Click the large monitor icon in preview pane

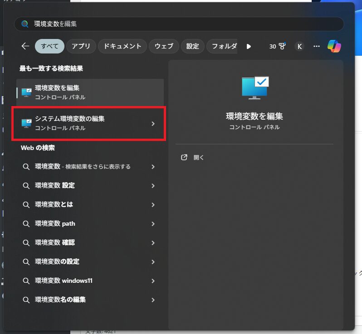[x=255, y=88]
